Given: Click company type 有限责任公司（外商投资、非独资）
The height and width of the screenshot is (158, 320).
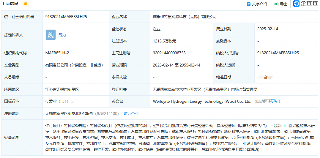Looking at the screenshot, I should click(x=74, y=65).
